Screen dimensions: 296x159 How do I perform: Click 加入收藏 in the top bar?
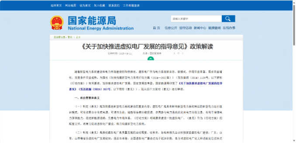[x=100, y=6]
